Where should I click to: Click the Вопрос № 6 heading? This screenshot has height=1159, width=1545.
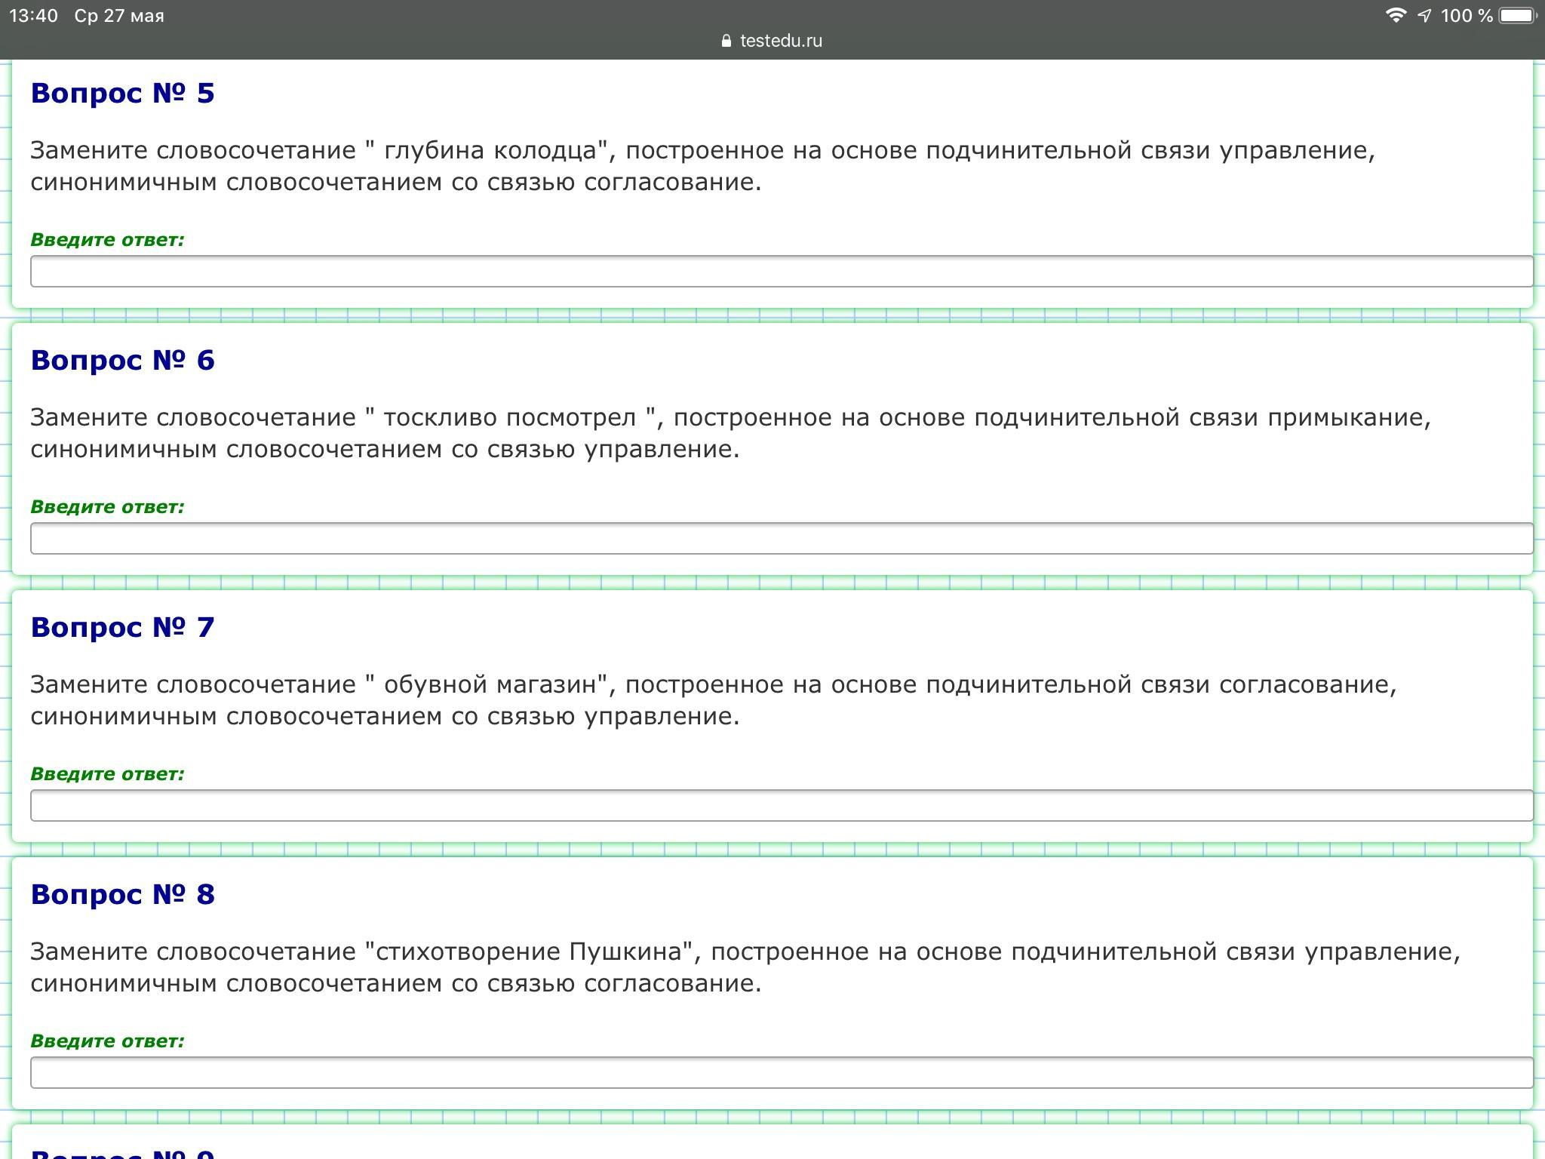[x=123, y=361]
